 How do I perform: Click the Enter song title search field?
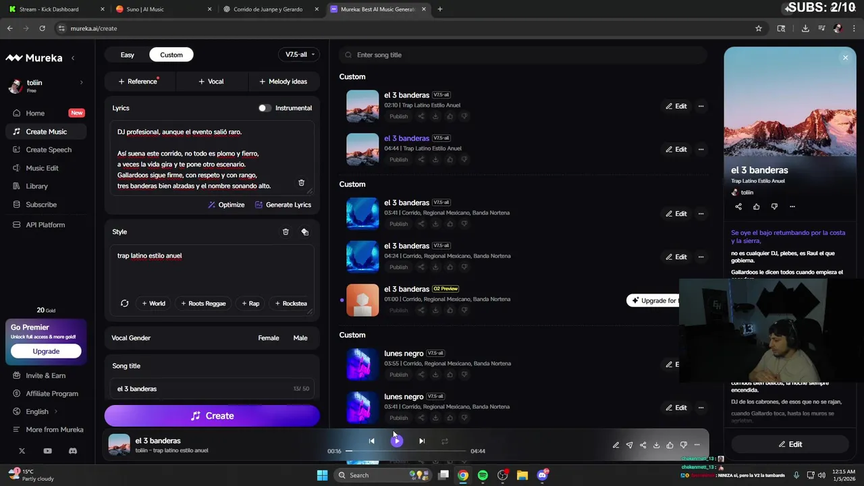pos(523,55)
